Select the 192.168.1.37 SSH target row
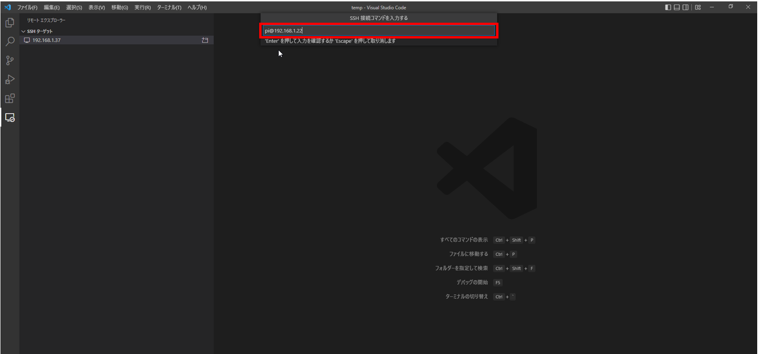Screen dimensions: 760x354 point(116,40)
